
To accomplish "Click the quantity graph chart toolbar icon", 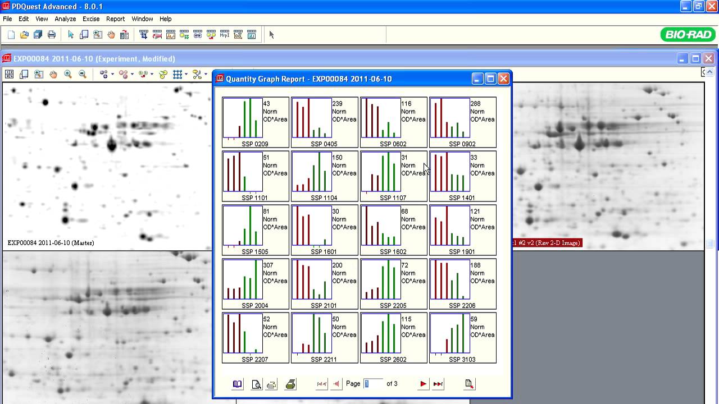I will pos(252,35).
